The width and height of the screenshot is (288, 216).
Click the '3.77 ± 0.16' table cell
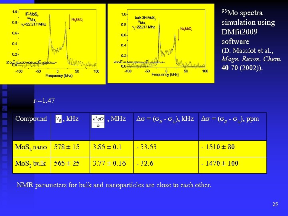(112, 165)
